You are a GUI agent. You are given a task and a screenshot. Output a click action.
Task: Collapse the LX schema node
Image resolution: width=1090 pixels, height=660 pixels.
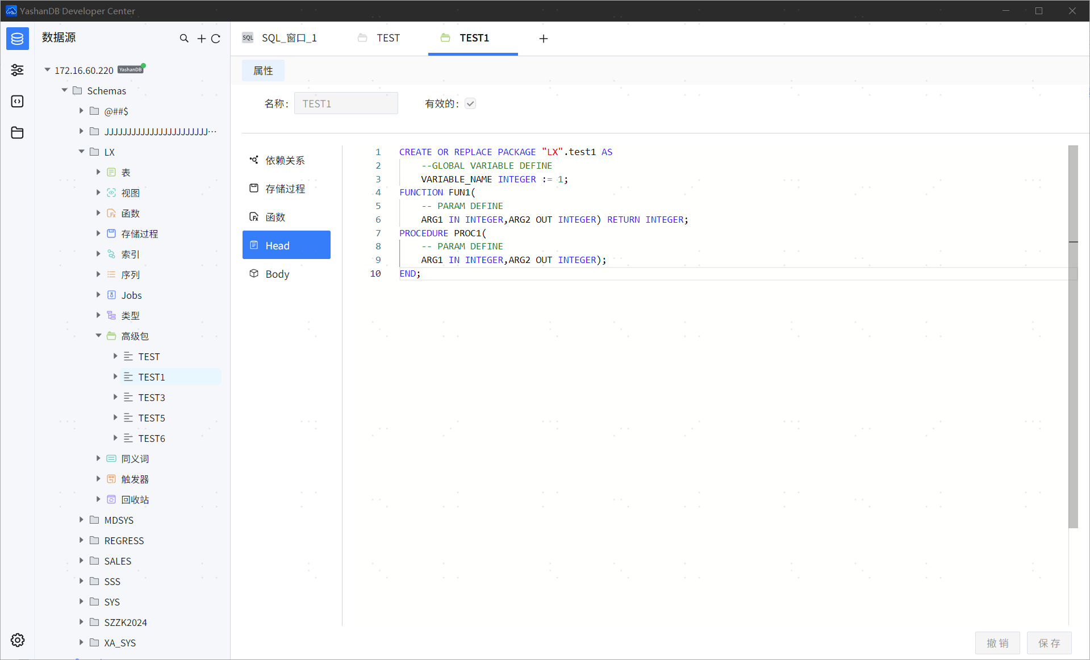tap(82, 152)
